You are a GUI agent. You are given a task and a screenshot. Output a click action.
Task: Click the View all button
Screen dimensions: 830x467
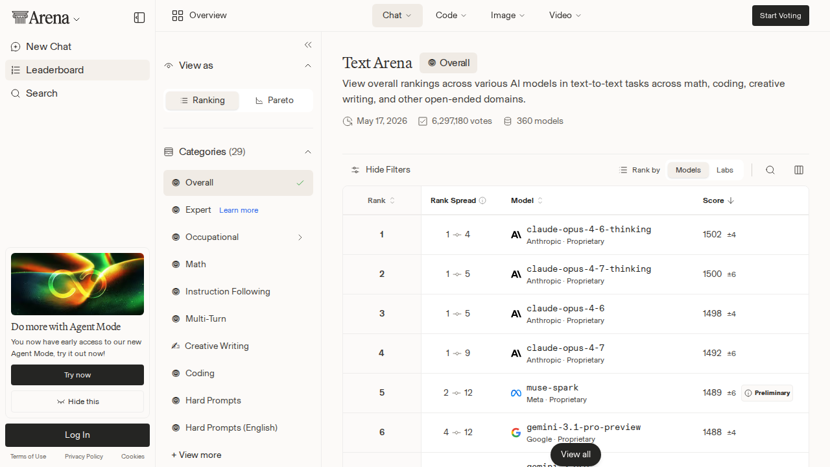tap(576, 455)
